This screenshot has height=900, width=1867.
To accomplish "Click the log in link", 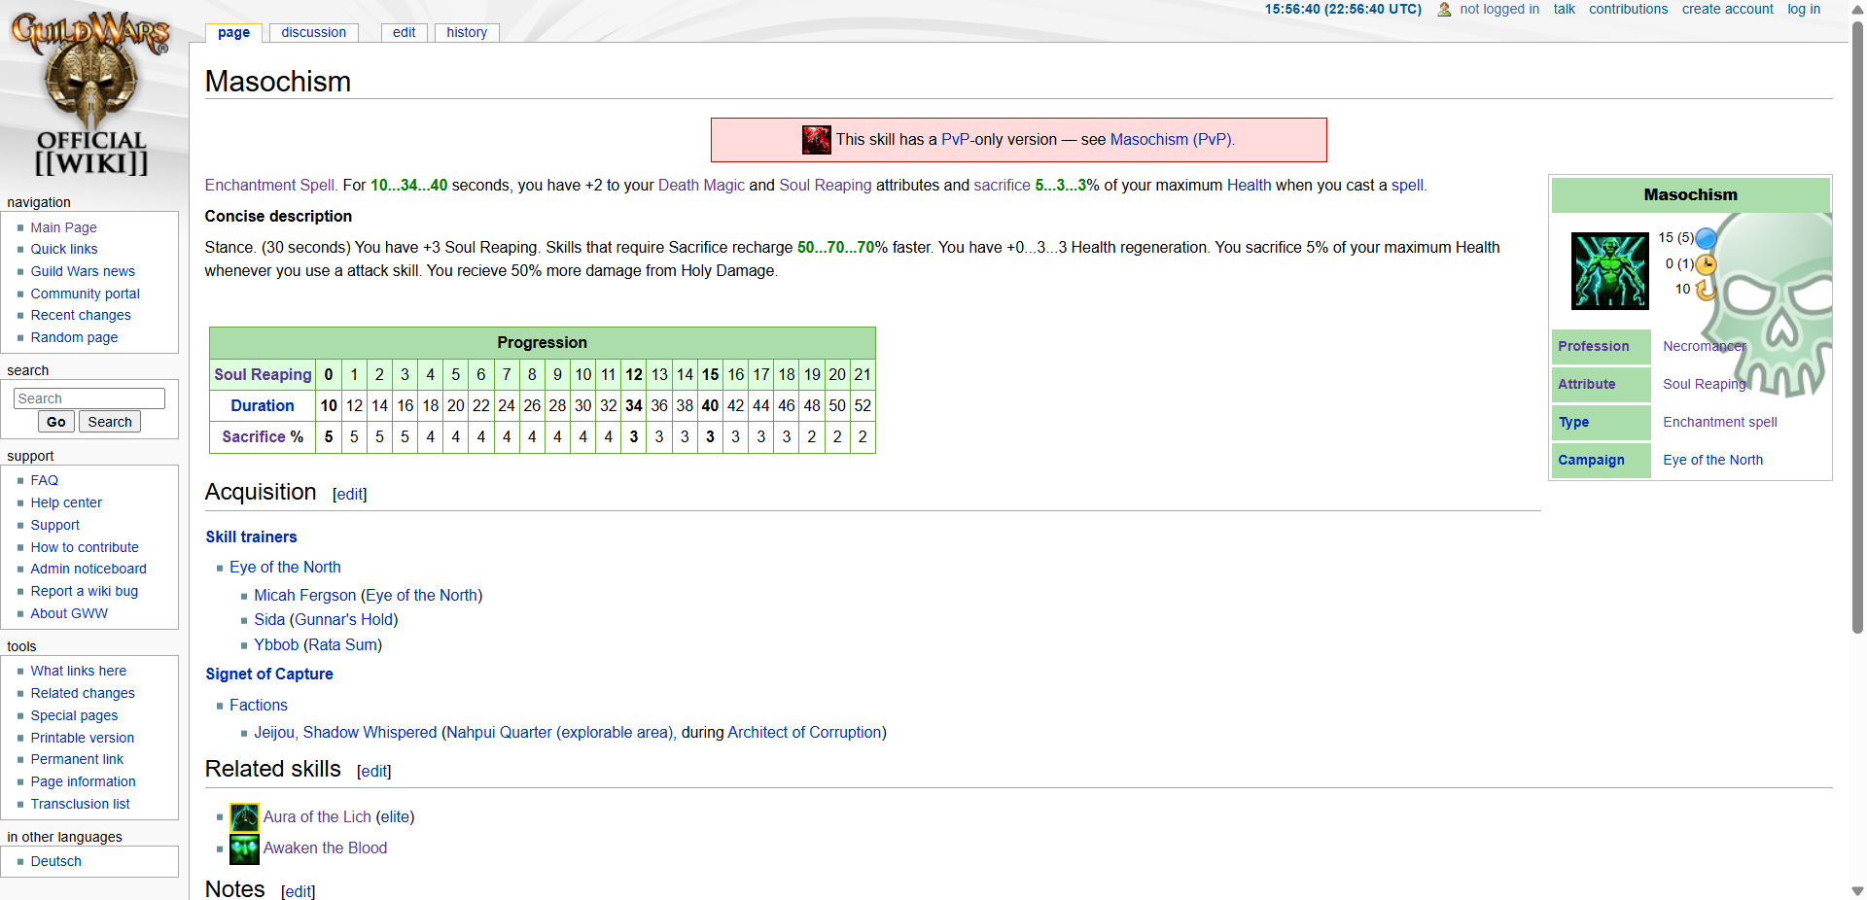I will click(1804, 9).
